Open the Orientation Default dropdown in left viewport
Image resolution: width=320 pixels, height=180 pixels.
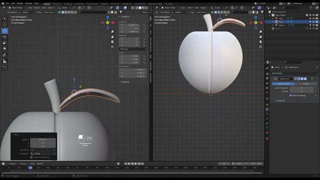point(26,12)
